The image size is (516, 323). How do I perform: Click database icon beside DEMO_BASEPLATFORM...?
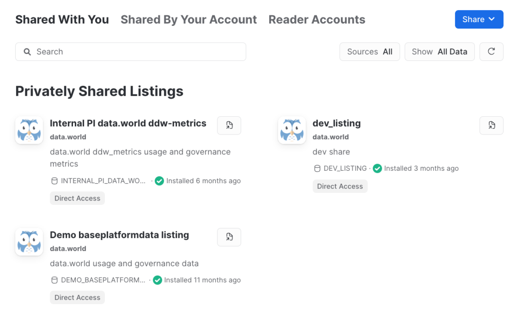[x=54, y=280]
